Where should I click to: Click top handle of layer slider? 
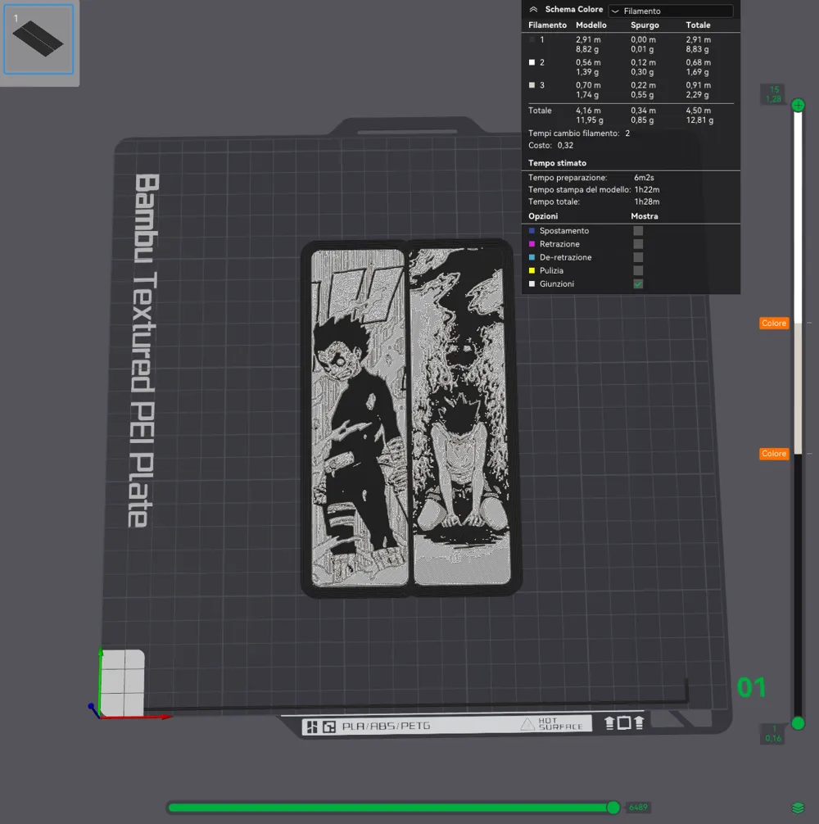click(x=798, y=105)
